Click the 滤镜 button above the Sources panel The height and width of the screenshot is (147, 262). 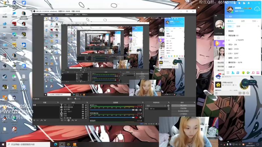[77, 99]
